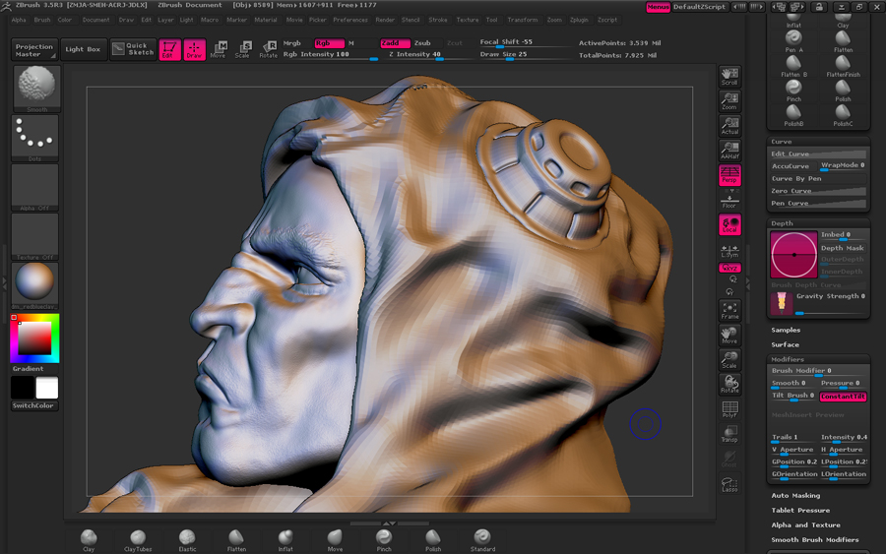Screen dimensions: 886x554
Task: Pick the ClayTubes brush in bottom shelf
Action: (138, 540)
